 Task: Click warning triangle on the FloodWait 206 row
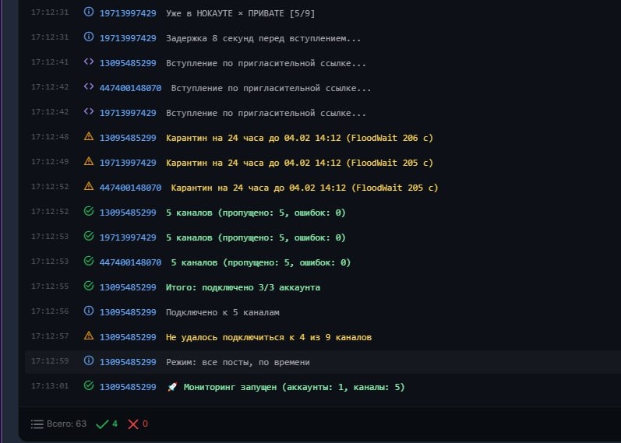click(x=89, y=136)
